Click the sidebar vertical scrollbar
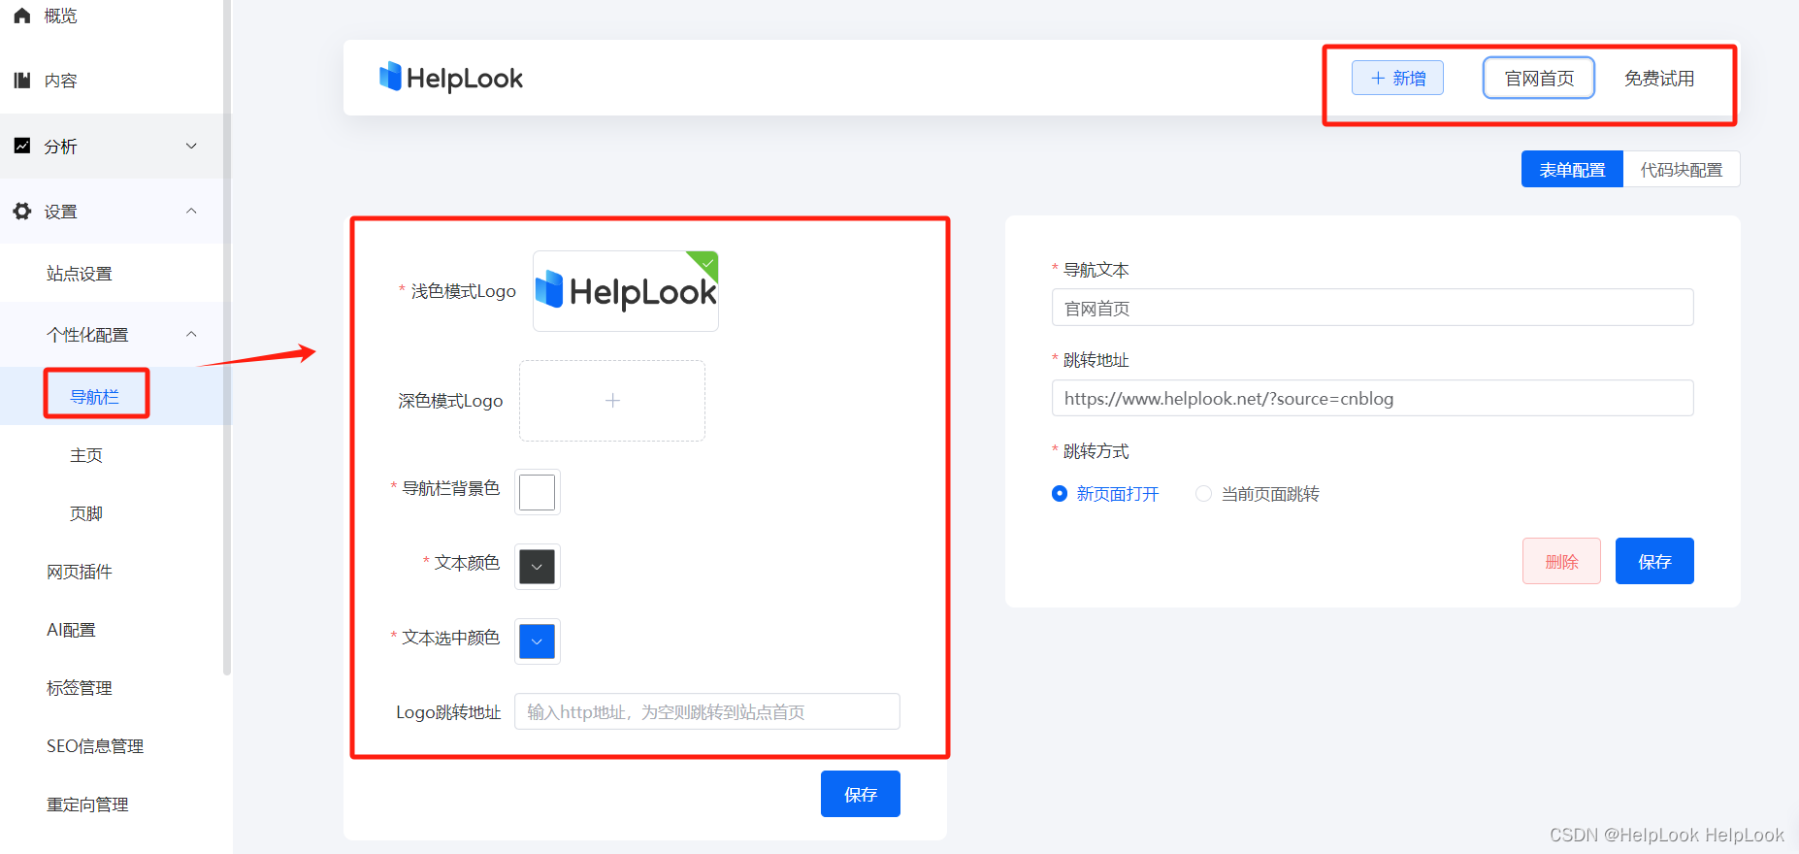The height and width of the screenshot is (854, 1799). (227, 337)
